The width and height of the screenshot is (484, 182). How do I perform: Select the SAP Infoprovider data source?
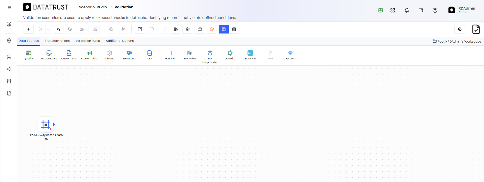210,57
